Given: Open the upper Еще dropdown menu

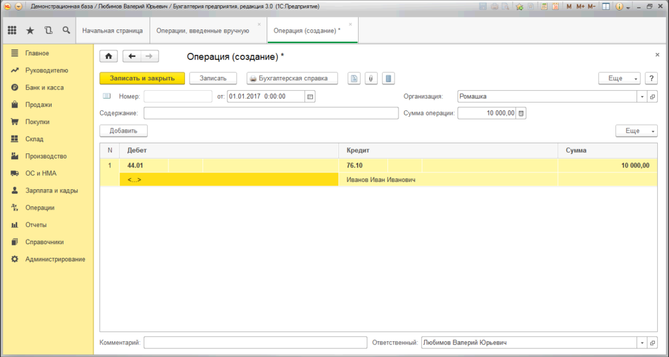Looking at the screenshot, I should click(x=619, y=78).
